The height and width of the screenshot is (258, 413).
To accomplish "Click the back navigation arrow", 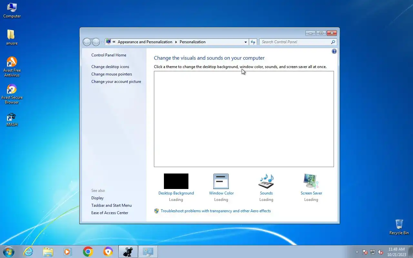I will (x=87, y=42).
